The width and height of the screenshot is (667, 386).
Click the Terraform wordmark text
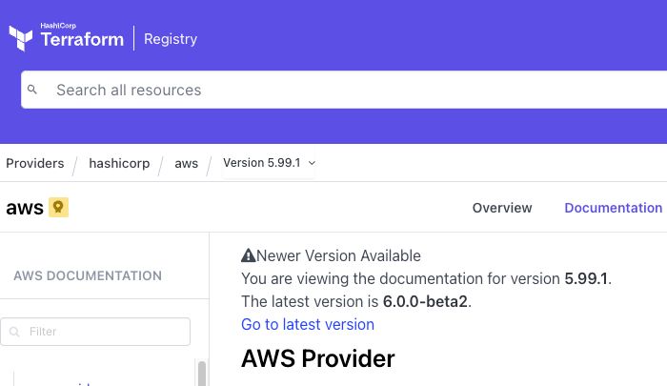[x=82, y=39]
